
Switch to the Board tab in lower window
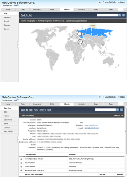96,104
